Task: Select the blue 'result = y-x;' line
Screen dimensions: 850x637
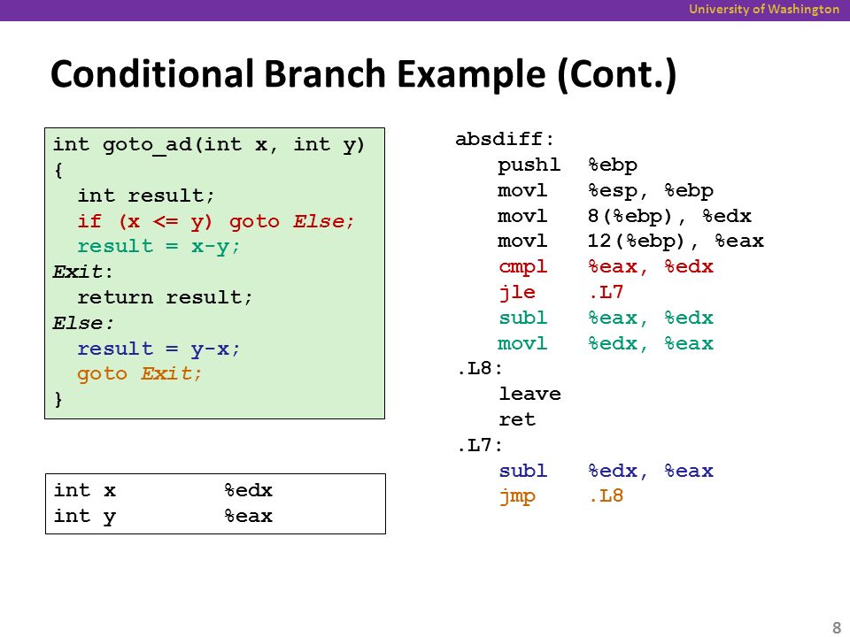Action: click(x=158, y=349)
